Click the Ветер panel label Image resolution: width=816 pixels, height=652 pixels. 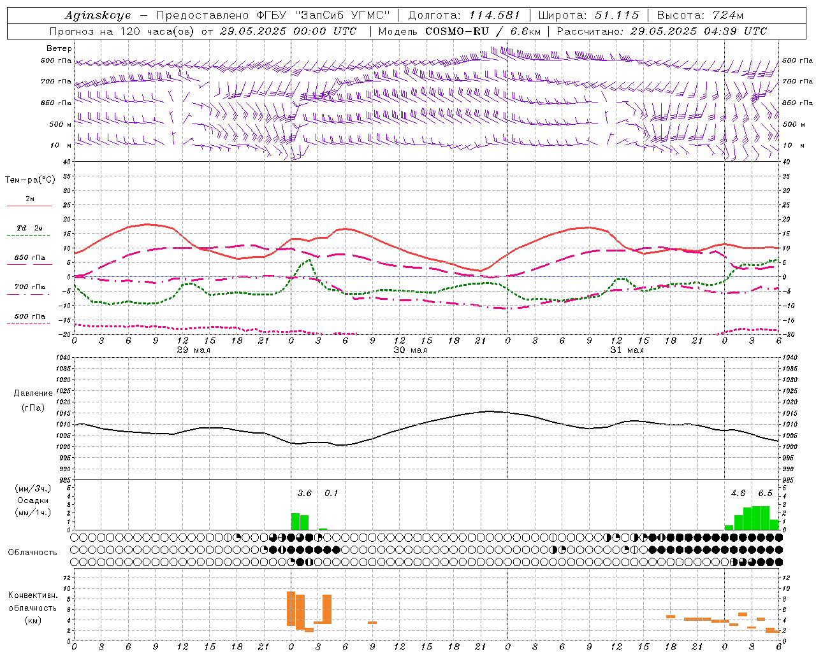pos(59,48)
